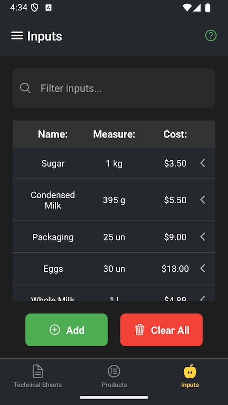
Task: Click the trash icon in Clear All
Action: [140, 330]
